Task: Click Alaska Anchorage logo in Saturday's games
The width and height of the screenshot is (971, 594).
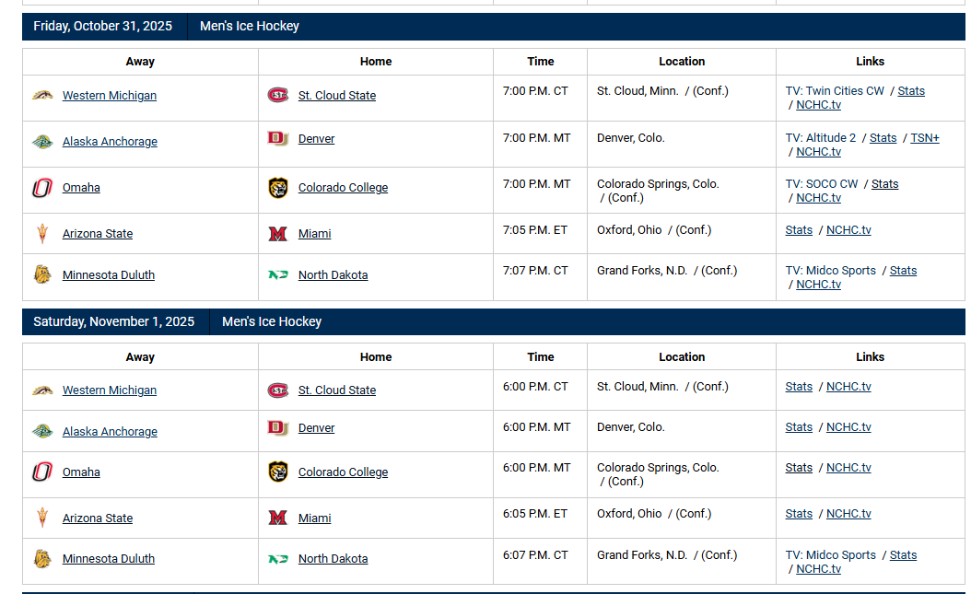Action: (x=42, y=431)
